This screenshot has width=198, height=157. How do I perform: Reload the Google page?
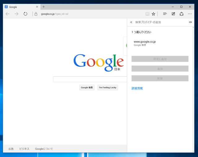25,14
